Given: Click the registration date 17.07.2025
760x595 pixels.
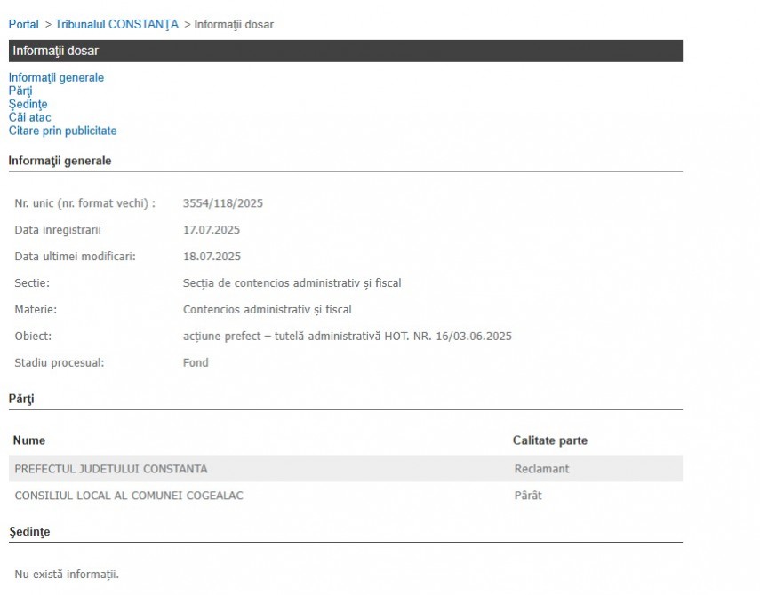Looking at the screenshot, I should (x=212, y=230).
